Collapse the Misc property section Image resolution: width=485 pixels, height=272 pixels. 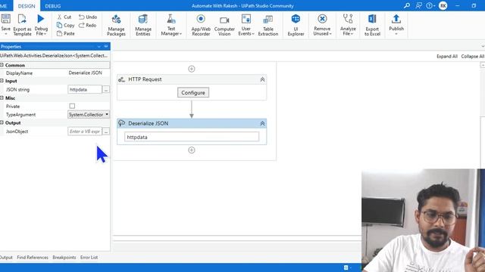[x=2, y=97]
